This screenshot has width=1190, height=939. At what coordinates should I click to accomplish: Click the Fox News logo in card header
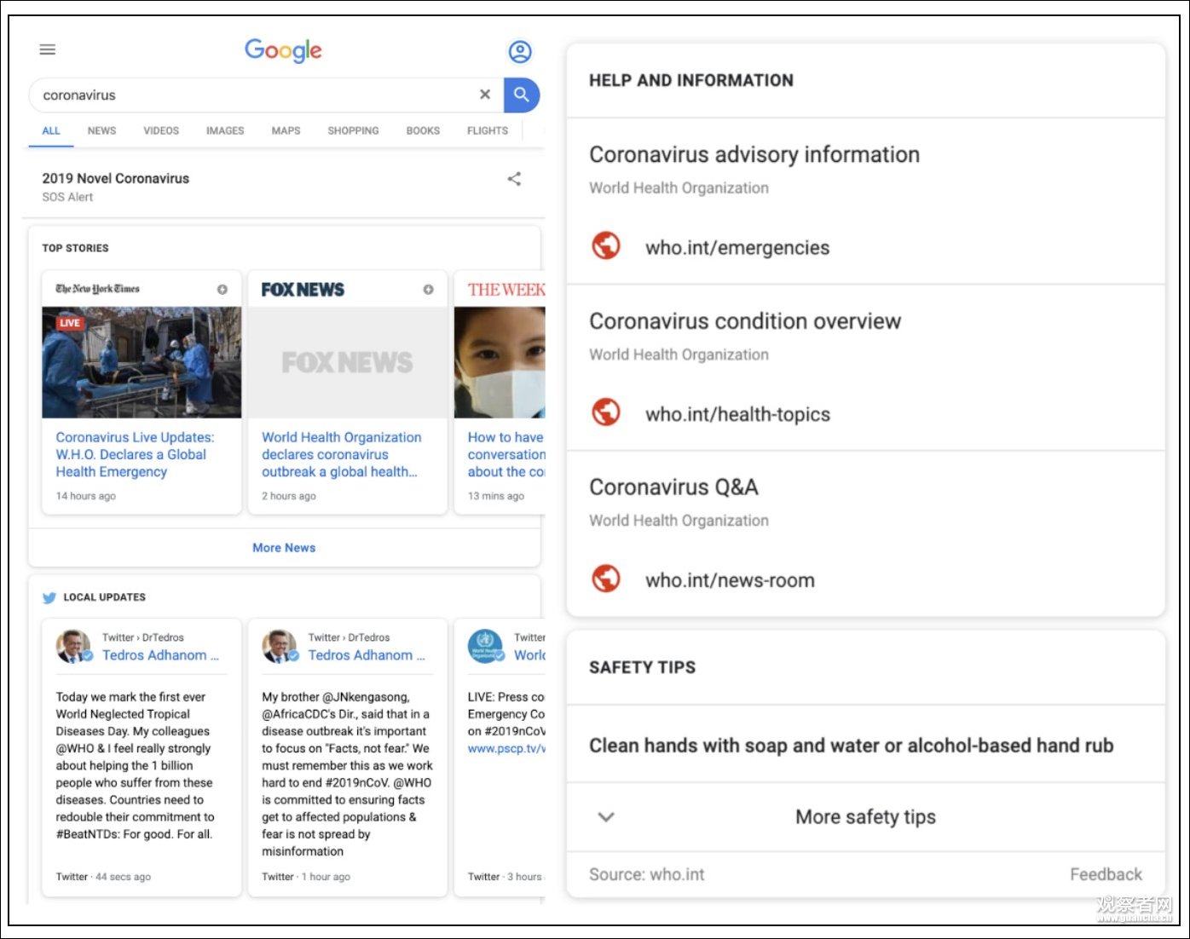303,290
